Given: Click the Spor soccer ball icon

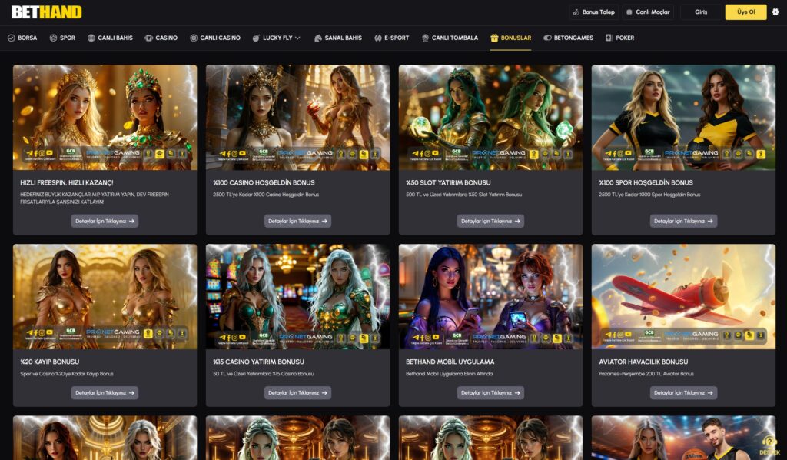Looking at the screenshot, I should coord(53,38).
